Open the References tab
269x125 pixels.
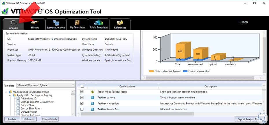[x=120, y=24]
